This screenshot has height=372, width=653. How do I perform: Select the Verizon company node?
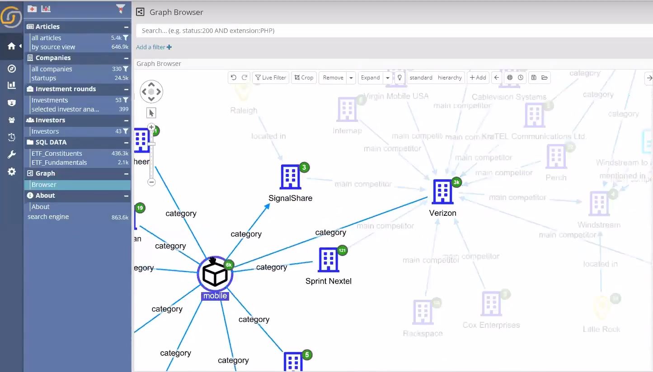point(442,191)
